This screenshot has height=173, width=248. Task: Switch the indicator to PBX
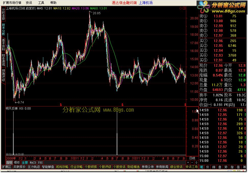[x=40, y=163]
